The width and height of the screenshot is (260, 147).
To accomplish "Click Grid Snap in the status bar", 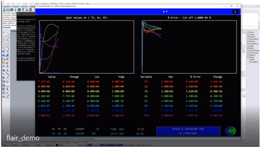I will click(x=82, y=145).
